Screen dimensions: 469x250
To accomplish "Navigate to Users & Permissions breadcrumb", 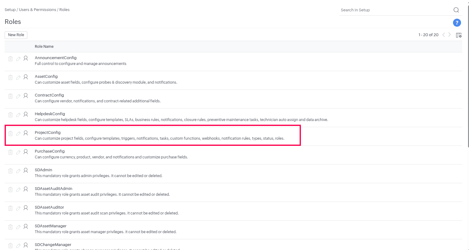I will (37, 10).
